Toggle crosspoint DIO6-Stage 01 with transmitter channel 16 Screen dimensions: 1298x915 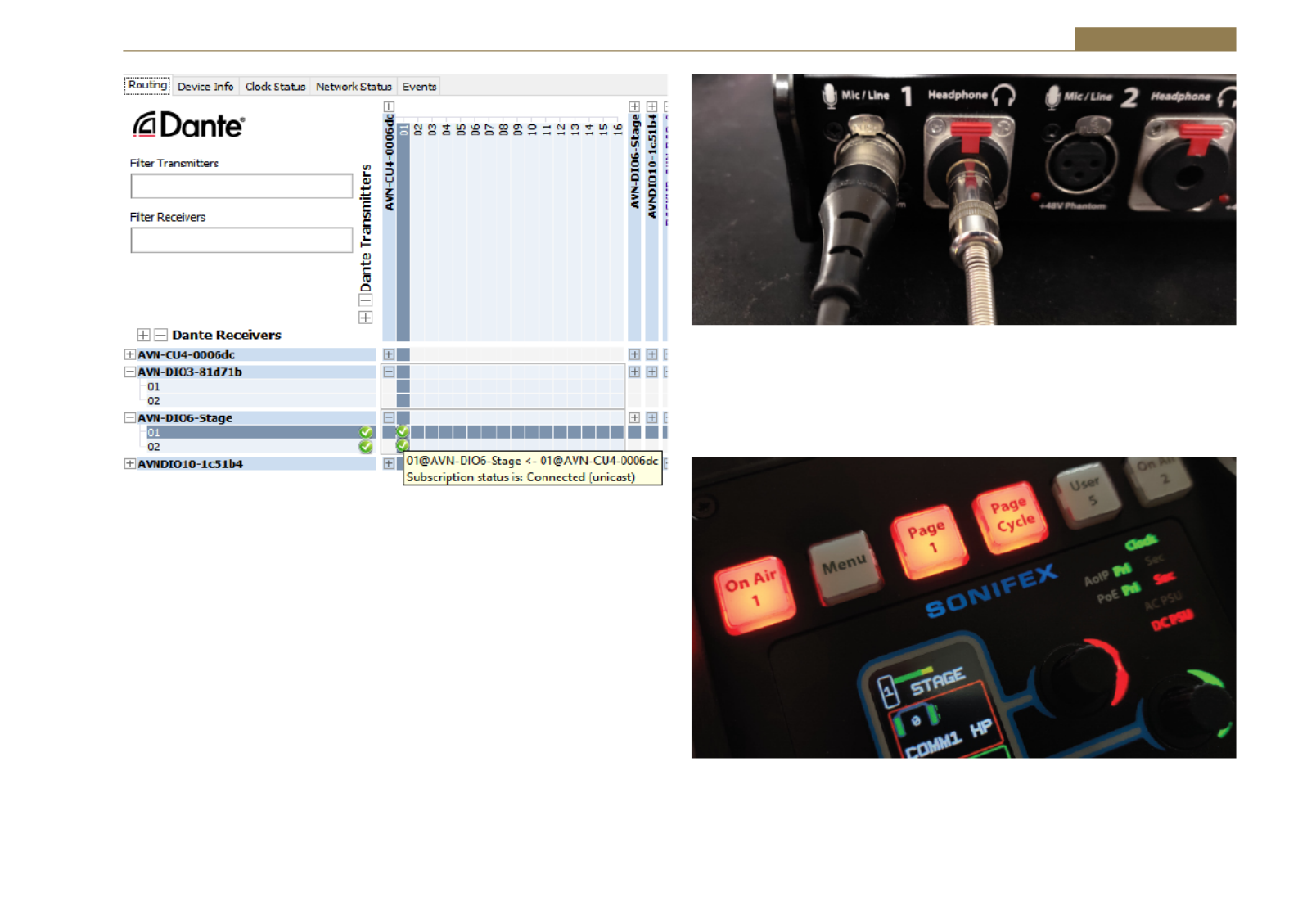coord(617,432)
